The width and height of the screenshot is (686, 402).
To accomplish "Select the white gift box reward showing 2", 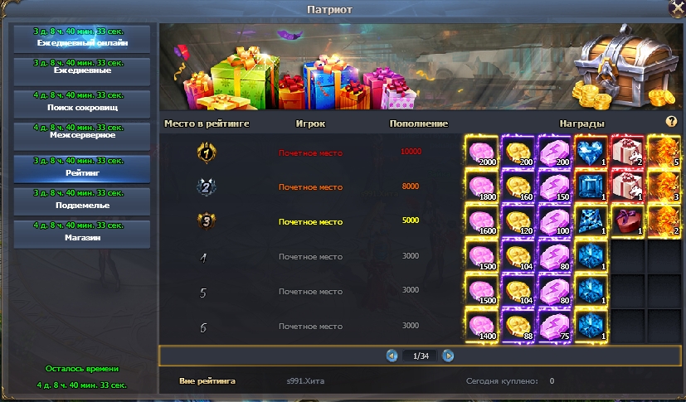I will click(x=628, y=152).
